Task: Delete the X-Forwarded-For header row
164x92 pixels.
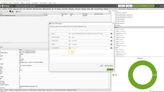Action: 111,48
